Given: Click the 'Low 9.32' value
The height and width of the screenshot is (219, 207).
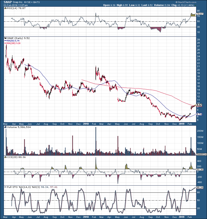Looking at the screenshot, I should click(135, 5).
